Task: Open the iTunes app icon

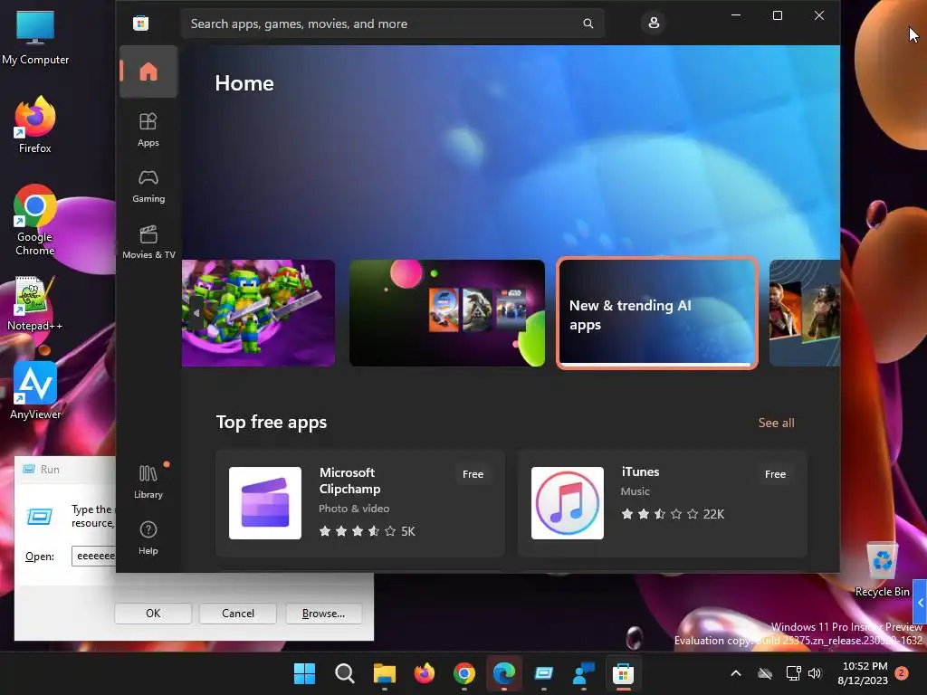Action: tap(568, 503)
